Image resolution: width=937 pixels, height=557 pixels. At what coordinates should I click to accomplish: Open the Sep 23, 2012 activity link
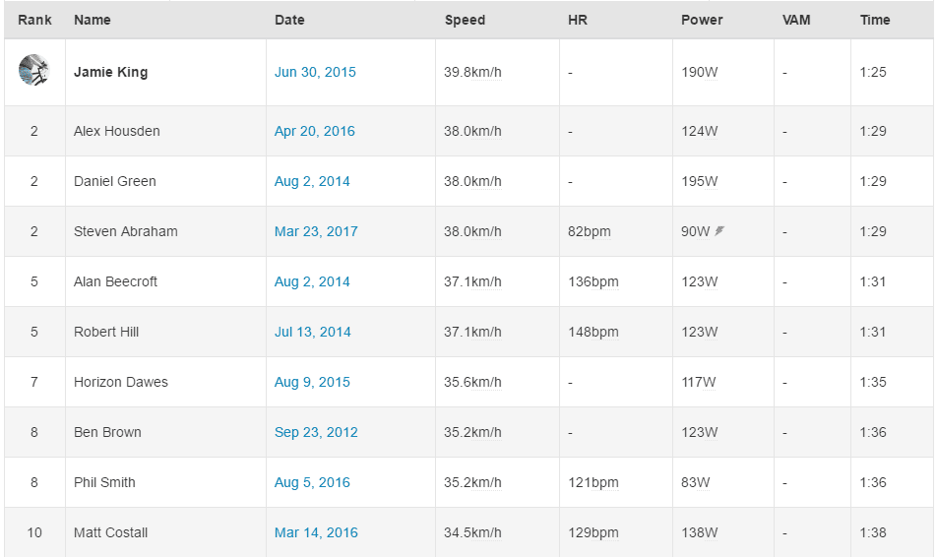tap(316, 433)
